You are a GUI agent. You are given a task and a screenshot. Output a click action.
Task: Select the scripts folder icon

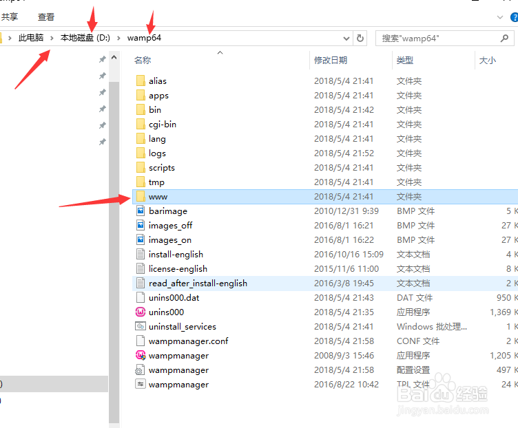[x=141, y=168]
